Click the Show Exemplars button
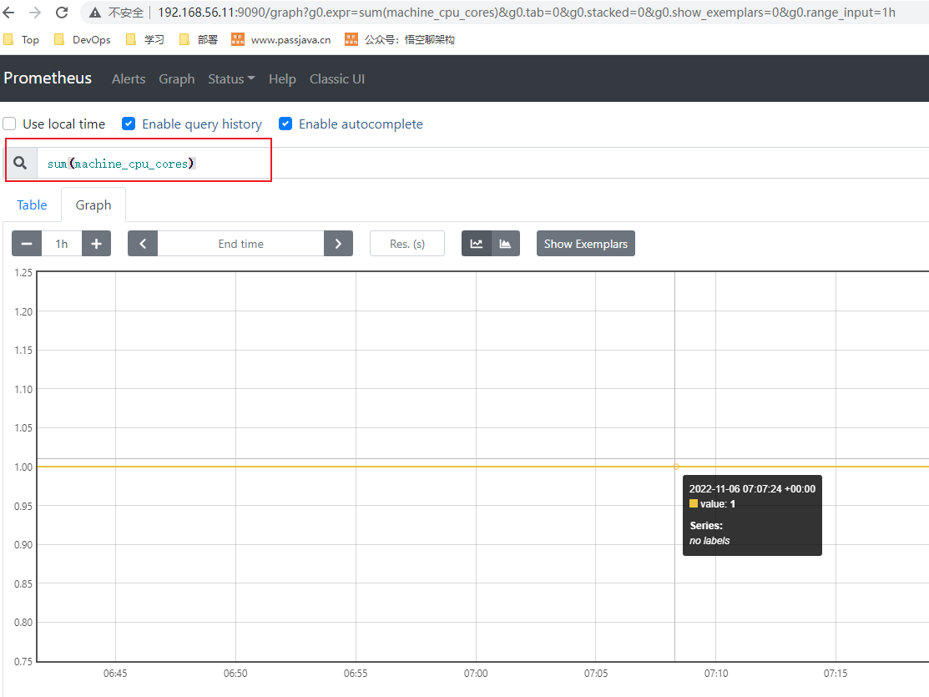Image resolution: width=929 pixels, height=697 pixels. coord(585,244)
